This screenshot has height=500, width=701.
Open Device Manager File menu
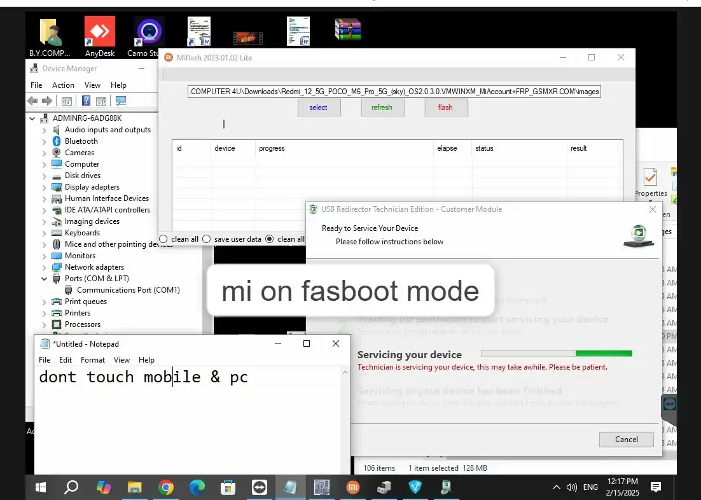pos(36,85)
